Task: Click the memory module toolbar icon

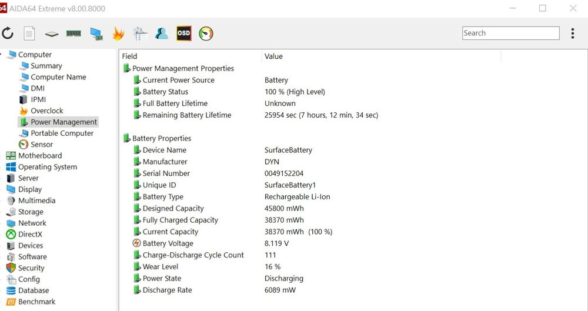Action: tap(73, 34)
